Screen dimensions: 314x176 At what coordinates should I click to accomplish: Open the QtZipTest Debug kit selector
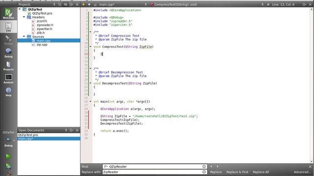8,139
